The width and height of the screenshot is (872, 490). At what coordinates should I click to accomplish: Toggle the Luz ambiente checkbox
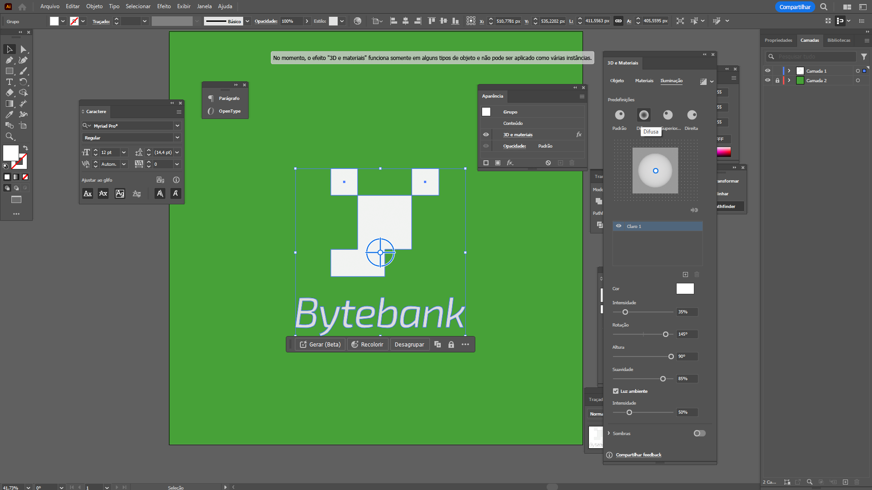coord(616,391)
